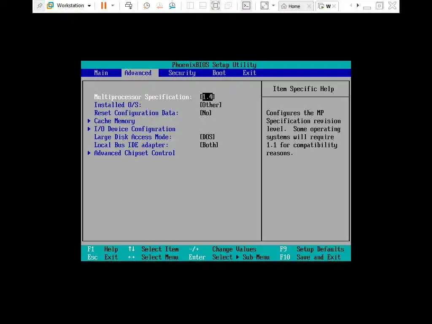Click Item Specific Help heading
Image resolution: width=432 pixels, height=324 pixels.
point(303,89)
